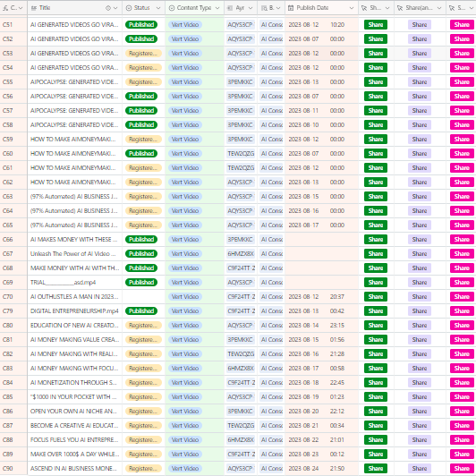Click the empty Publish Date cell in row C66
Viewport: 476px width, 476px height.
(321, 240)
